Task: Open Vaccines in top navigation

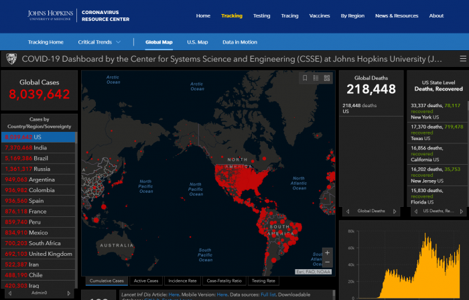Action: pos(320,16)
